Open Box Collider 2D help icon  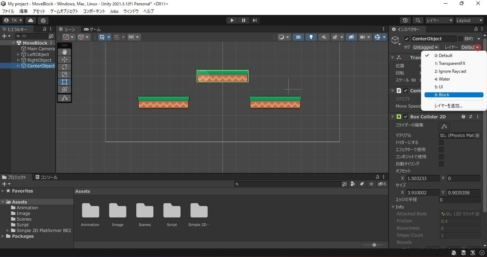coord(463,117)
